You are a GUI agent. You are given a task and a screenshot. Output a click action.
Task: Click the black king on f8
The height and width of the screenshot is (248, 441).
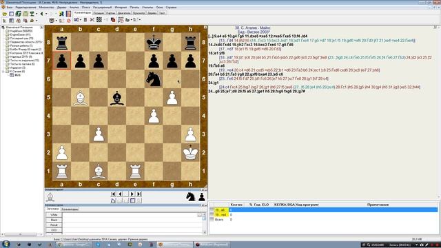(x=154, y=43)
